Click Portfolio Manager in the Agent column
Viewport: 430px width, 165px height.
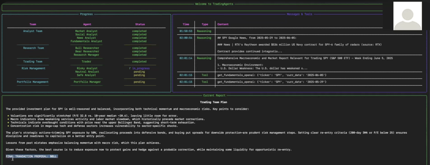pos(86,82)
